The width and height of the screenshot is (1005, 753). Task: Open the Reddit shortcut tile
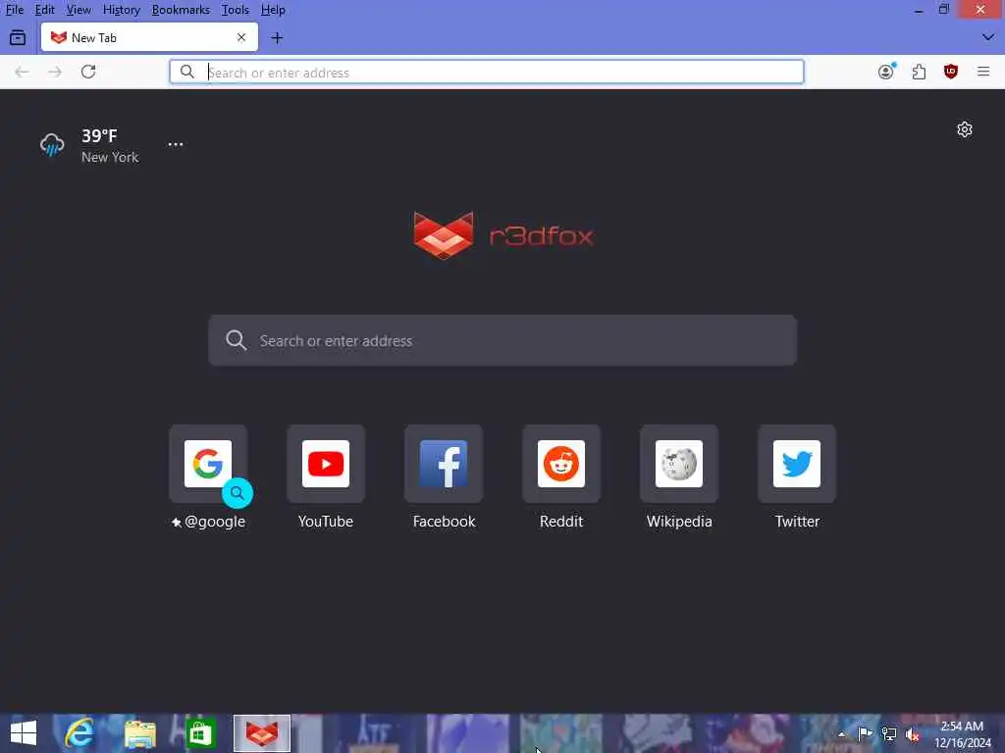(x=561, y=464)
